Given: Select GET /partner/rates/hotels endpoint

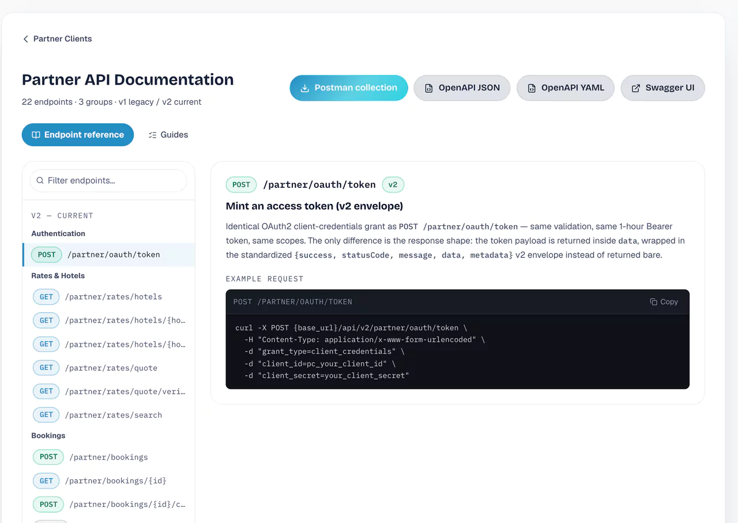Looking at the screenshot, I should (109, 297).
